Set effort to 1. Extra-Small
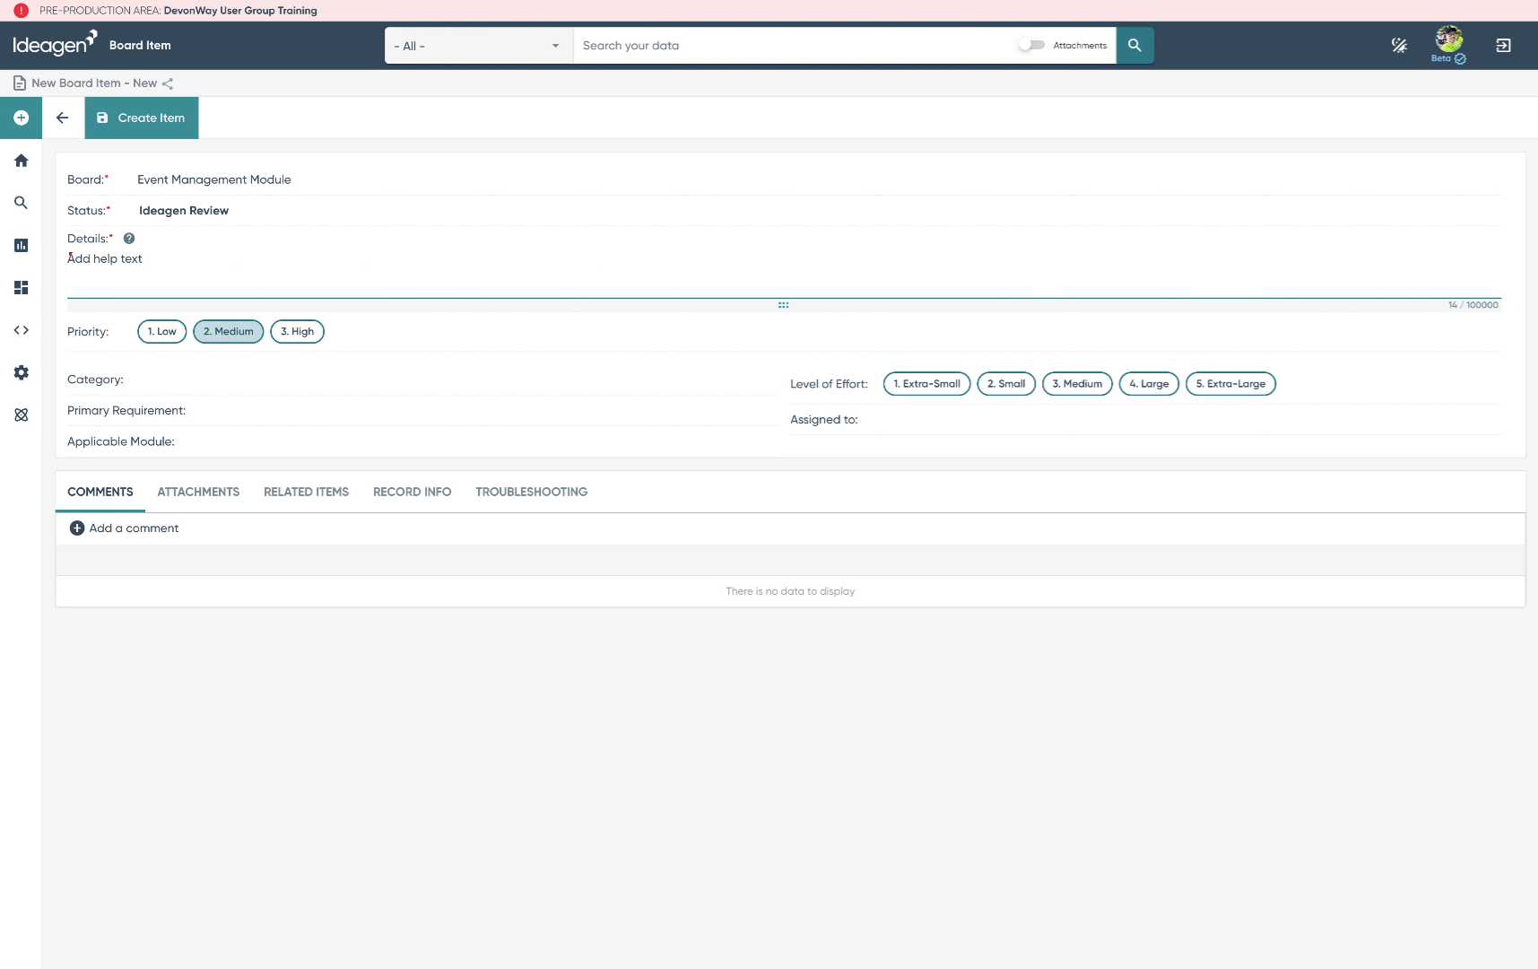1538x969 pixels. point(927,384)
